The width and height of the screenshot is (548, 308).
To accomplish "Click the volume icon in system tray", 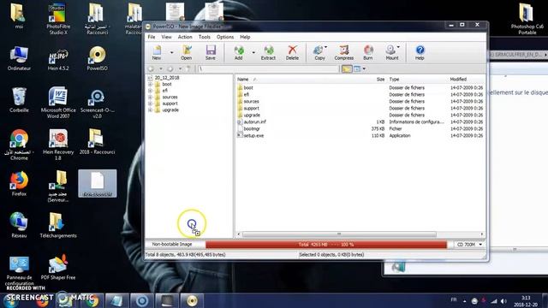I will 503,301.
